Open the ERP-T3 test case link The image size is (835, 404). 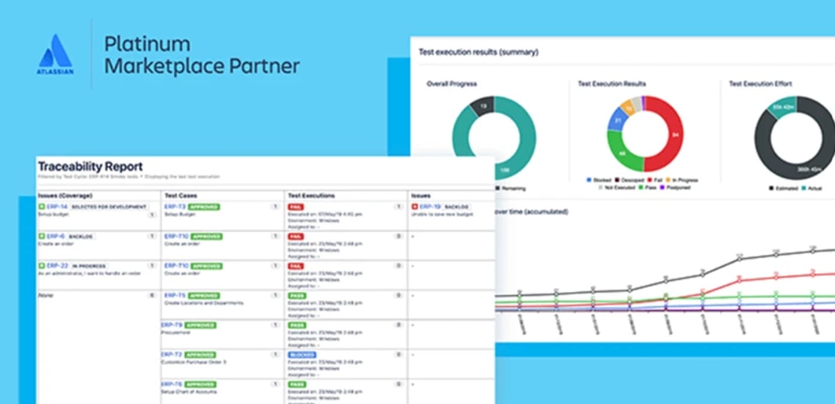click(x=175, y=207)
